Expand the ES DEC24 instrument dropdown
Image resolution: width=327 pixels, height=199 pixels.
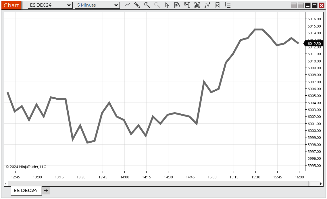50,5
